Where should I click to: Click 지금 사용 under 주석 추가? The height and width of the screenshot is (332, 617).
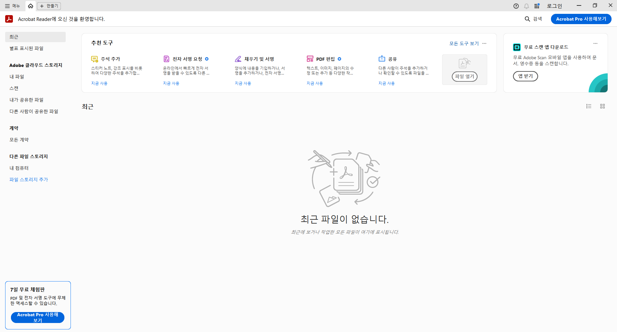pos(99,83)
